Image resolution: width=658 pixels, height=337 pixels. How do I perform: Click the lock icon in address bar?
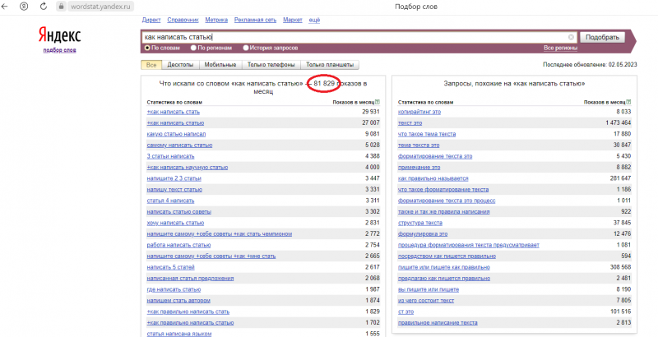(x=62, y=7)
